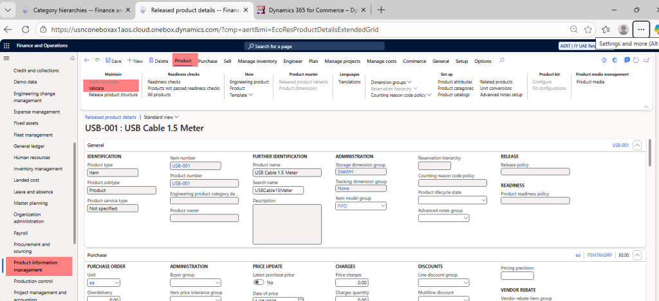Open Product attributes under Set up
This screenshot has width=659, height=301.
tap(455, 82)
